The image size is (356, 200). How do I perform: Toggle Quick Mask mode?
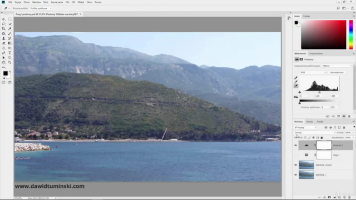(x=4, y=83)
